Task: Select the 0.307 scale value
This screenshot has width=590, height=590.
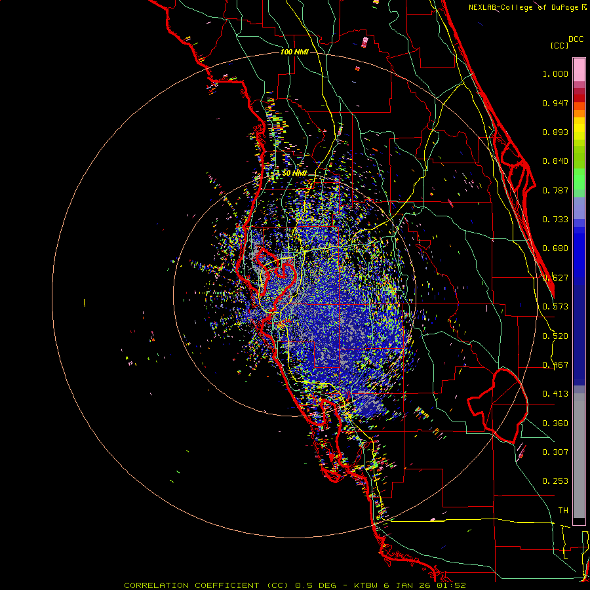Action: click(555, 452)
